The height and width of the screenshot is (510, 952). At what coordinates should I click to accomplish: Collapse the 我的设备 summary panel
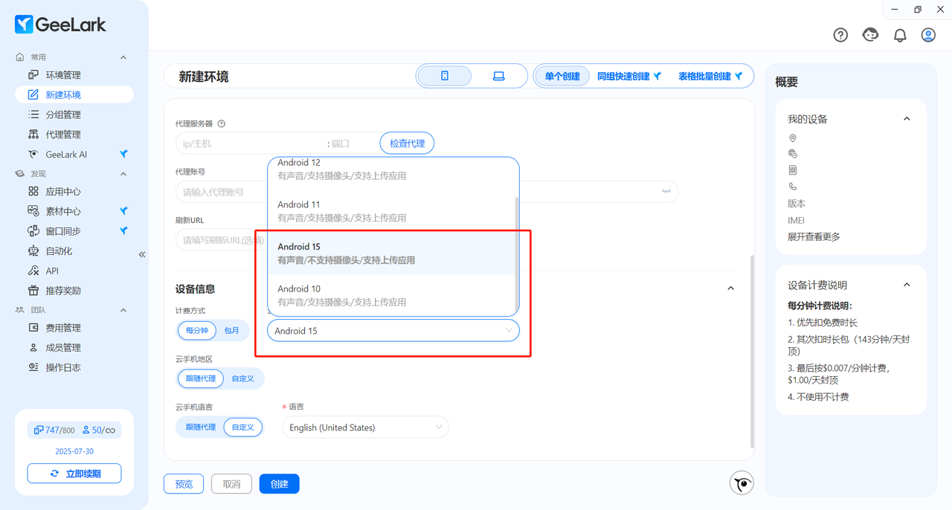[907, 119]
